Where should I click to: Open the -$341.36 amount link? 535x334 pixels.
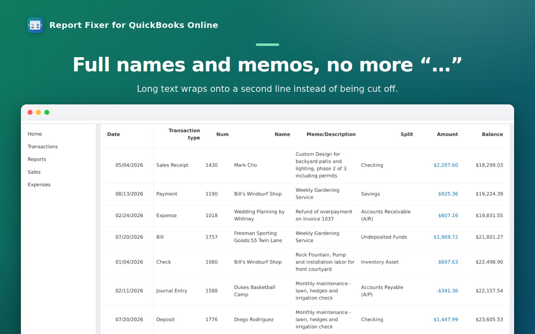pos(447,291)
